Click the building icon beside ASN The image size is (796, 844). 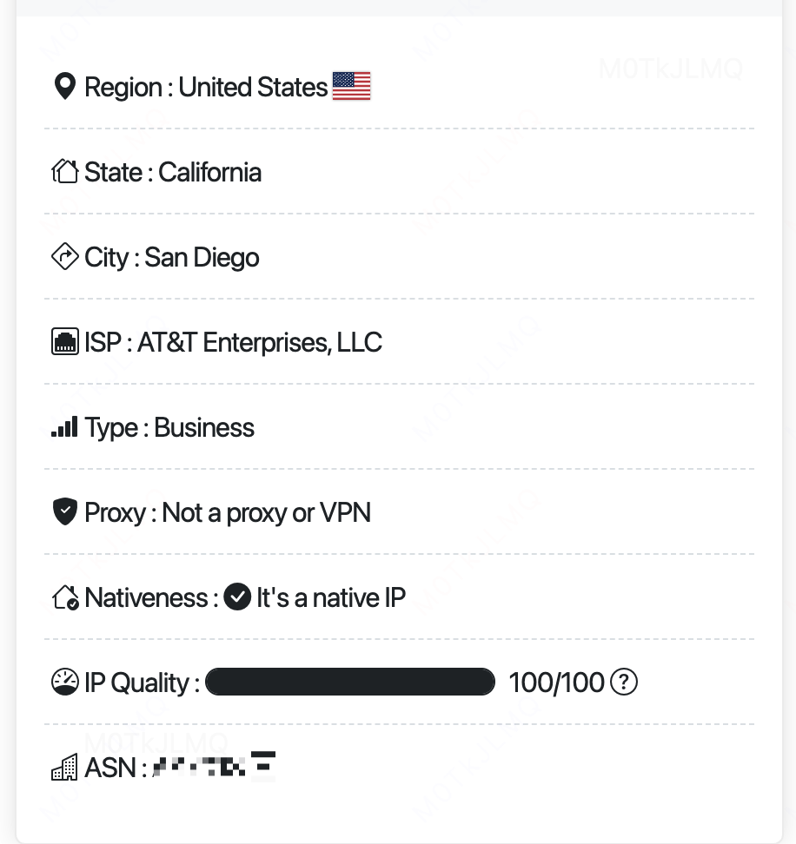(x=64, y=767)
